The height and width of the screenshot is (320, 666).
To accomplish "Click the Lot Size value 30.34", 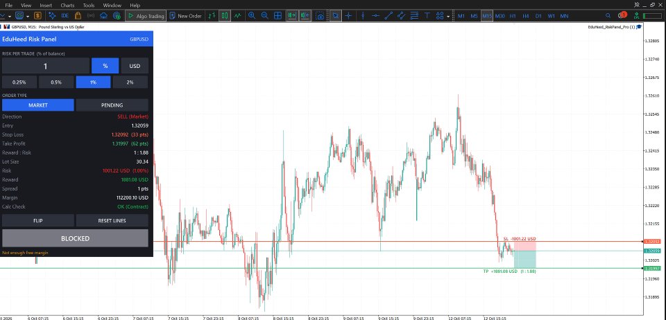I will [142, 161].
